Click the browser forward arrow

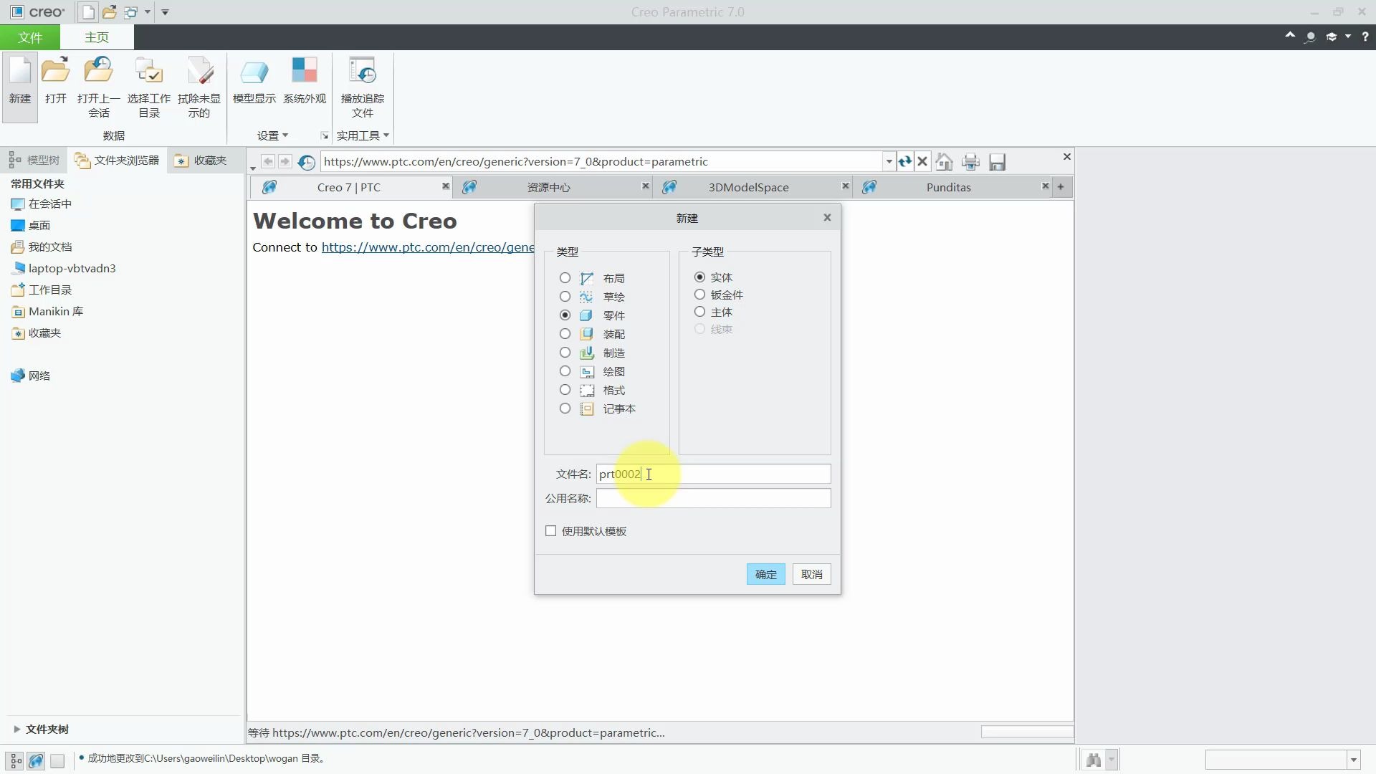point(285,162)
